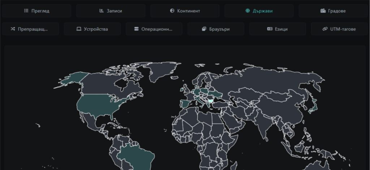Viewport: 370px width, 170px height.
Task: Open the UTM-тагове tab
Action: (x=339, y=29)
